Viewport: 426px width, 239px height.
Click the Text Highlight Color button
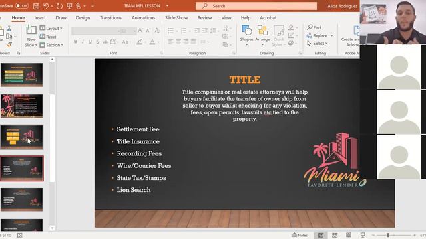pos(140,42)
